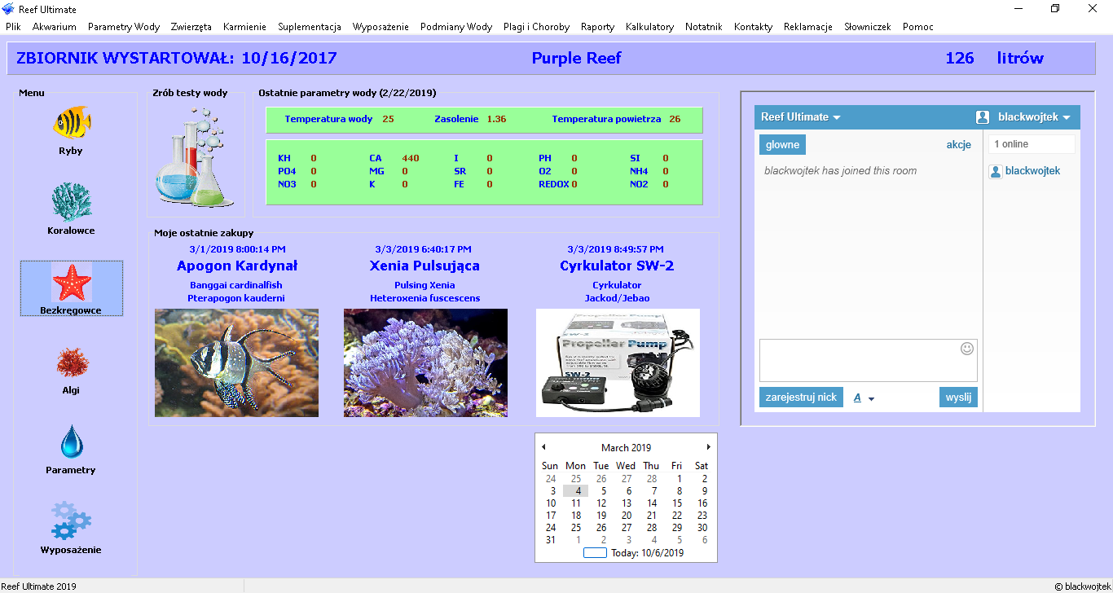1113x593 pixels.
Task: Click the Parametry water drop icon
Action: (x=72, y=442)
